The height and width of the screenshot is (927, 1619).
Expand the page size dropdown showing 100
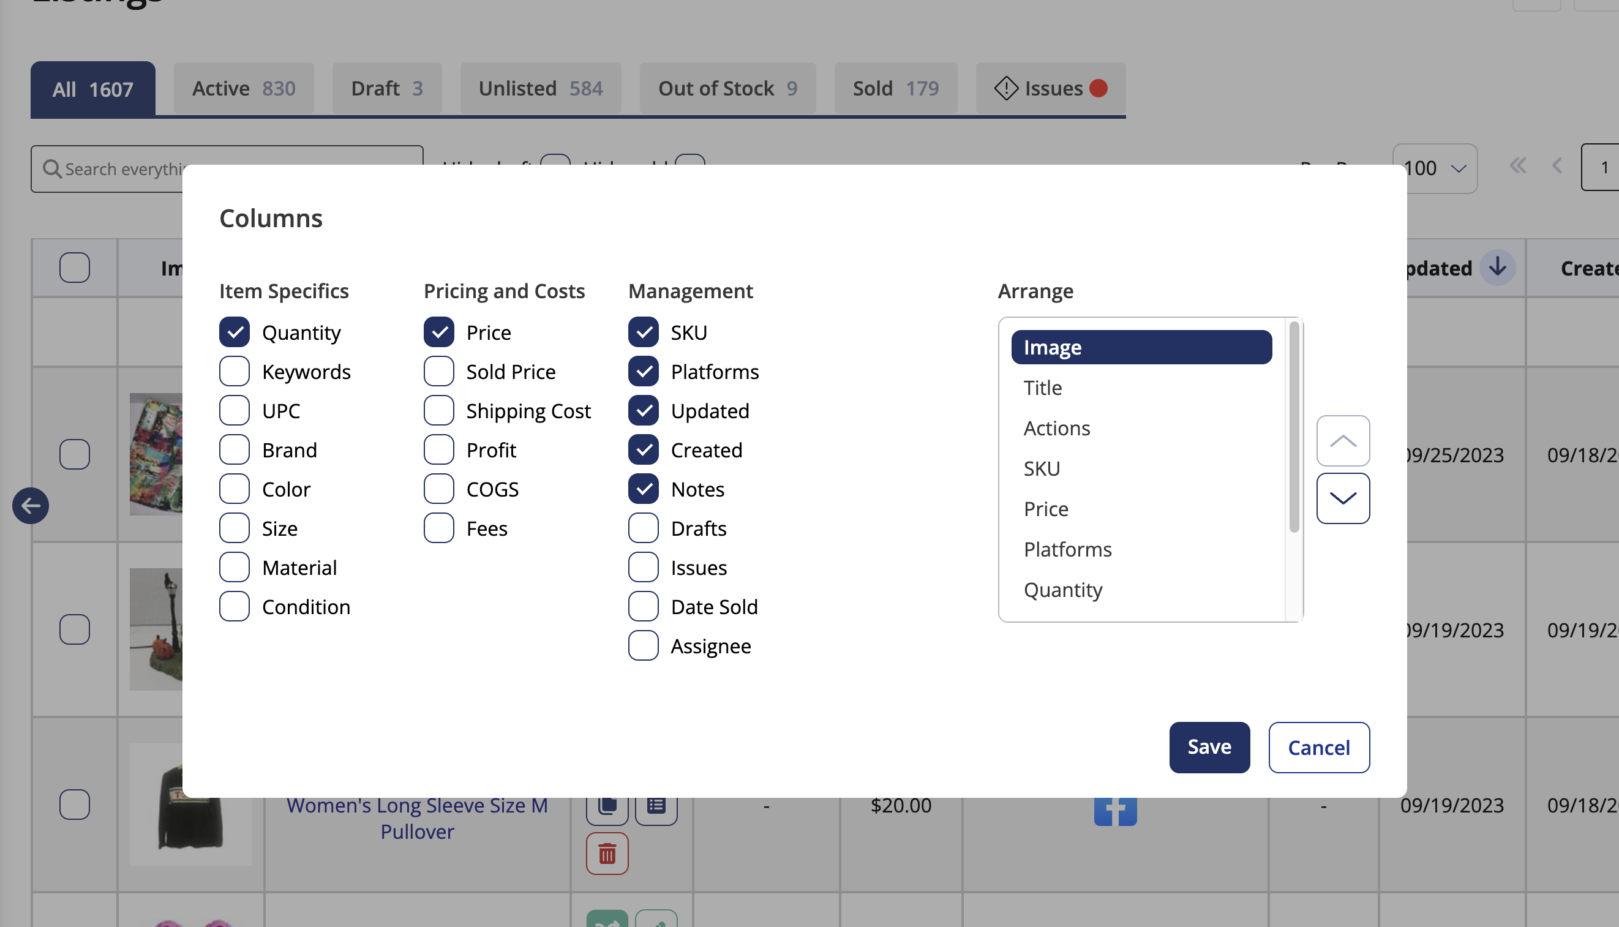pyautogui.click(x=1433, y=168)
